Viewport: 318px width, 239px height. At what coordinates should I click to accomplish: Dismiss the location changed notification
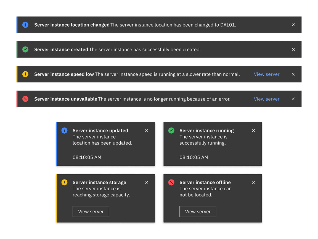click(x=293, y=25)
